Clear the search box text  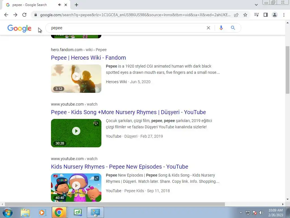click(208, 28)
